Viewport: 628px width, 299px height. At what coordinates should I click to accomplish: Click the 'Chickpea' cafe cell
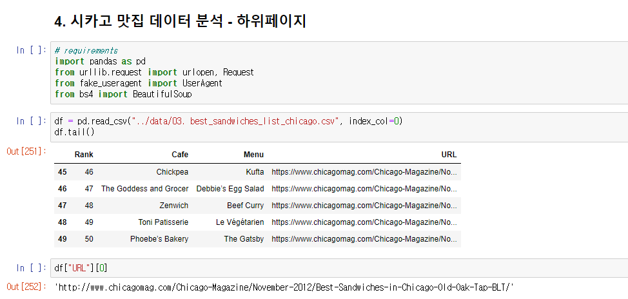pyautogui.click(x=172, y=172)
